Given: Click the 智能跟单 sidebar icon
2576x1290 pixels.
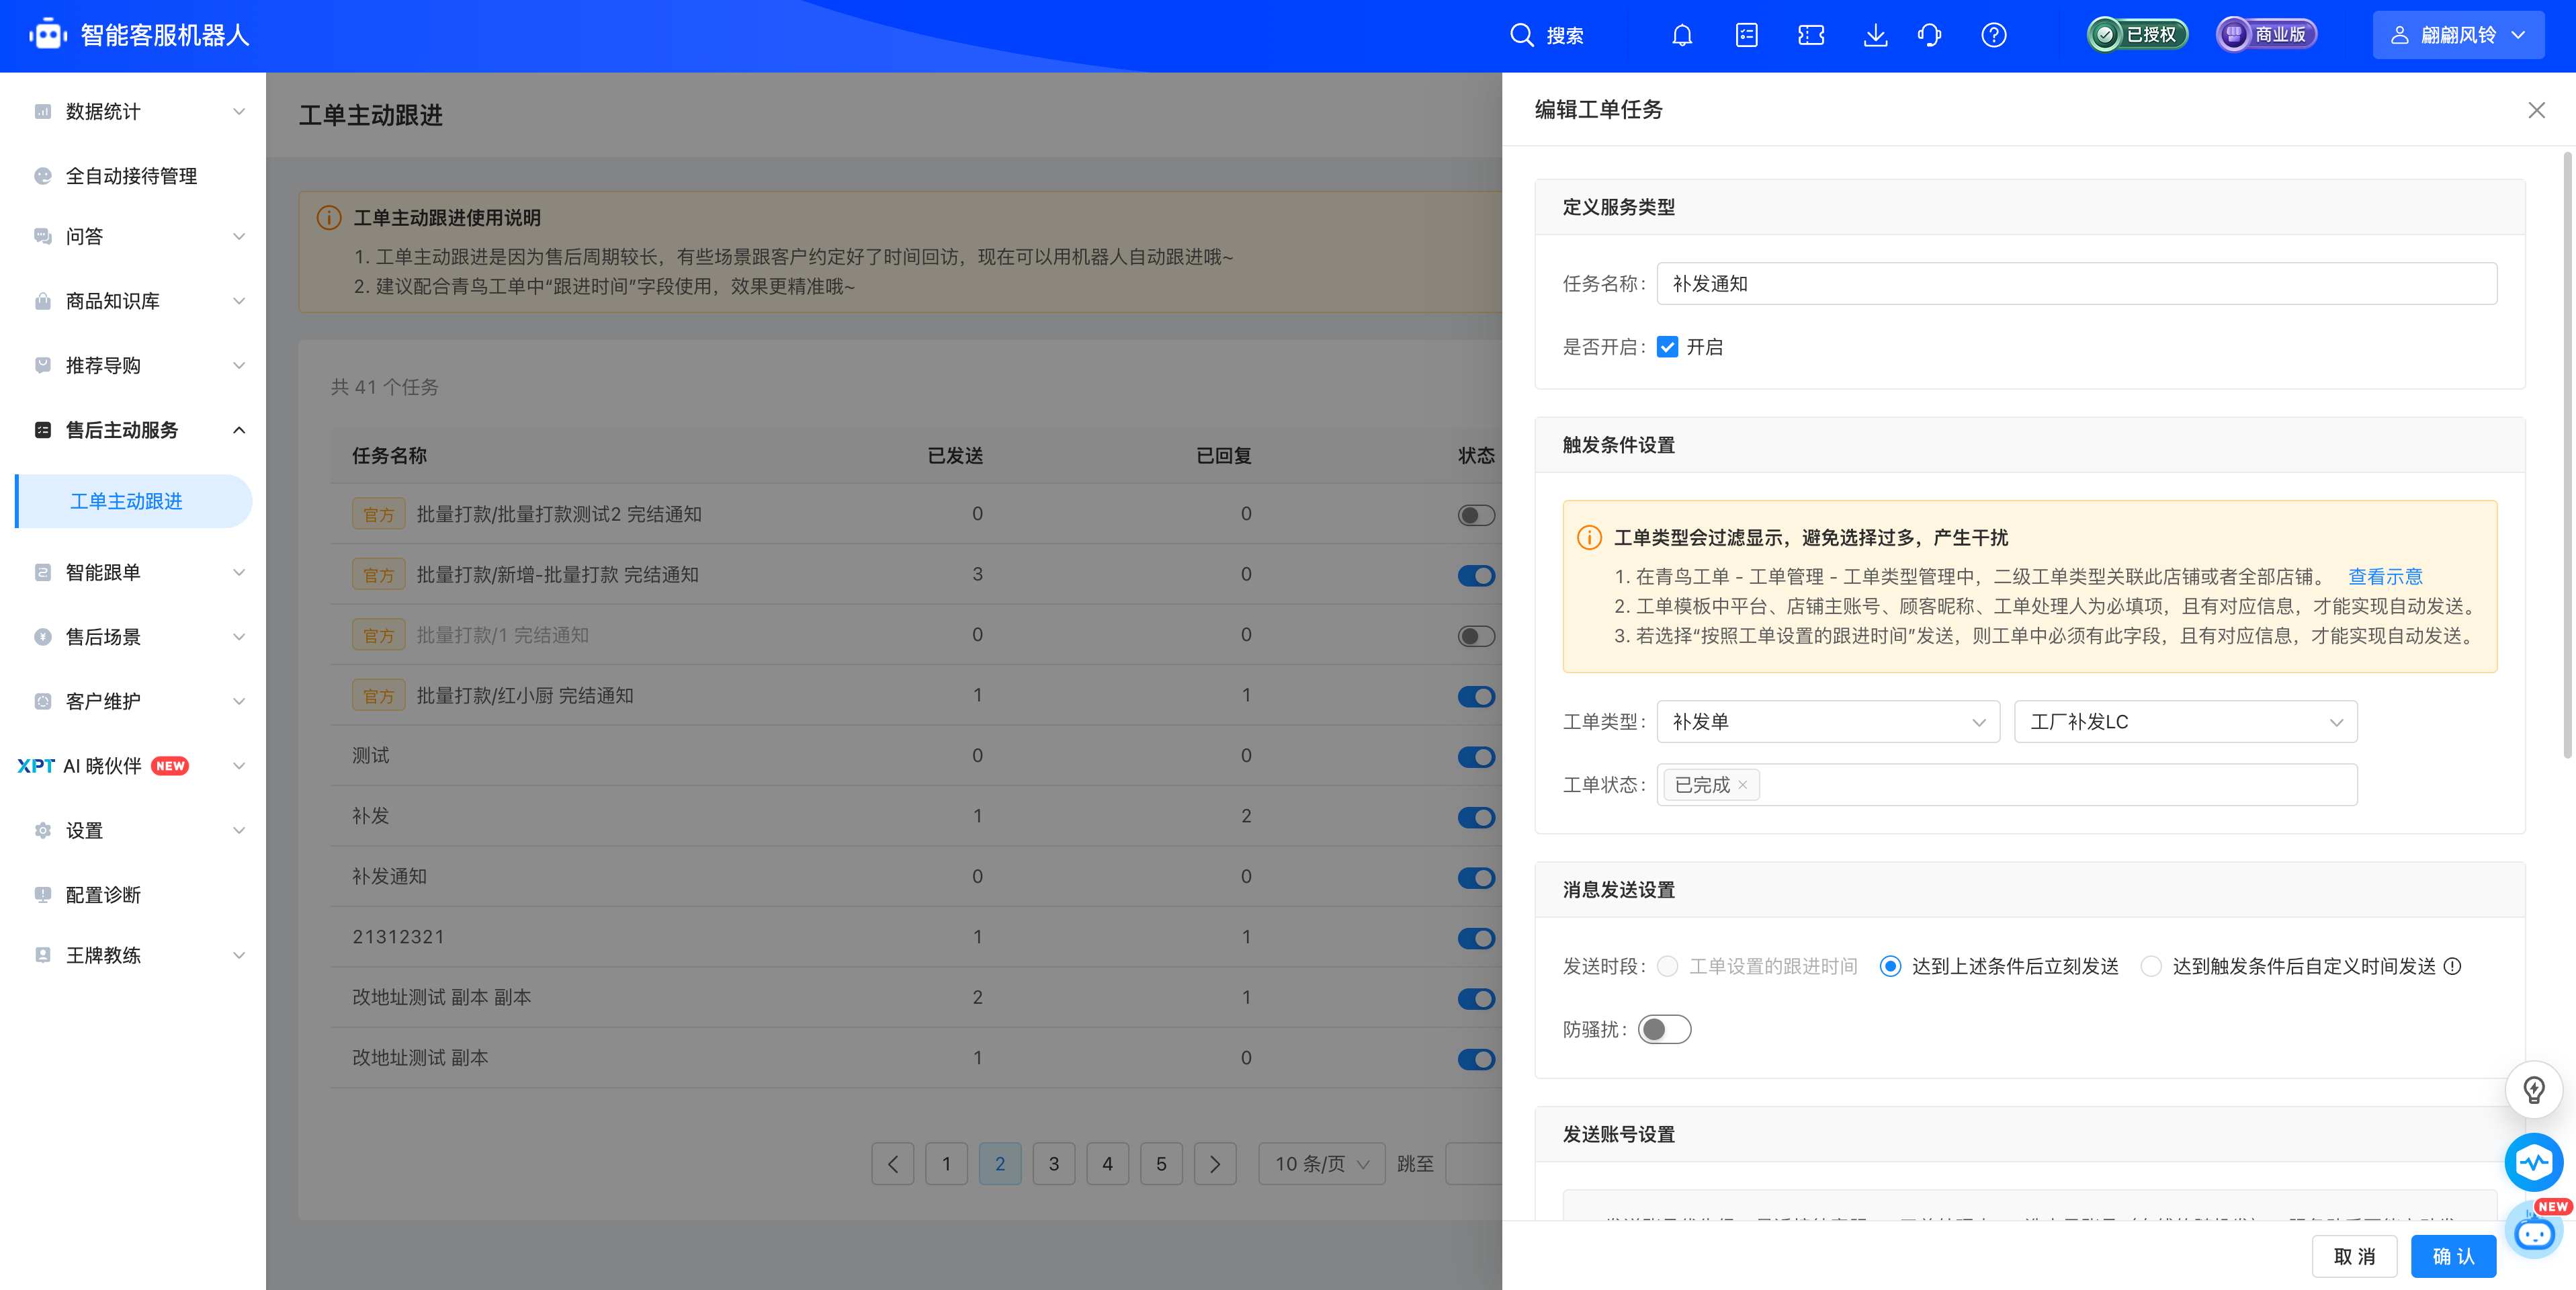Looking at the screenshot, I should 42,572.
